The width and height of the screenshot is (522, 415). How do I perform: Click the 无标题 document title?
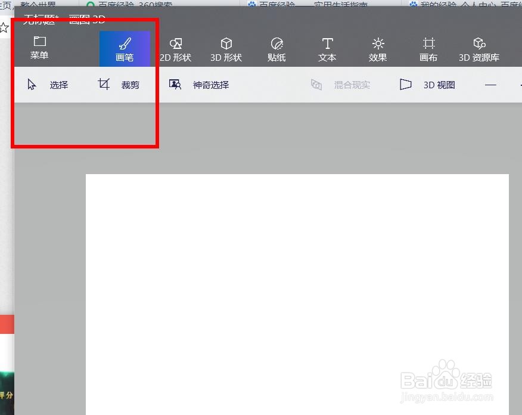[39, 18]
